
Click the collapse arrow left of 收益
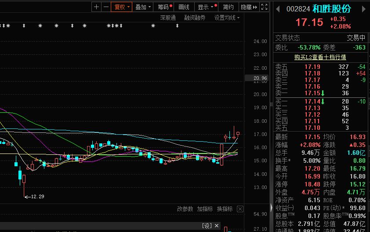[272, 207]
